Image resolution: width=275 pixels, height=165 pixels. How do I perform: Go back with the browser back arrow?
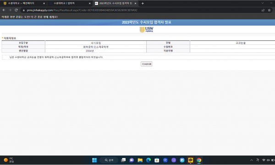tap(4, 10)
